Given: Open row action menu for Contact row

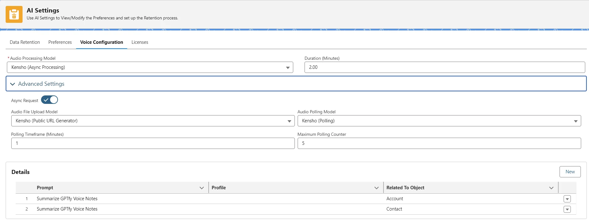Looking at the screenshot, I should pyautogui.click(x=567, y=209).
